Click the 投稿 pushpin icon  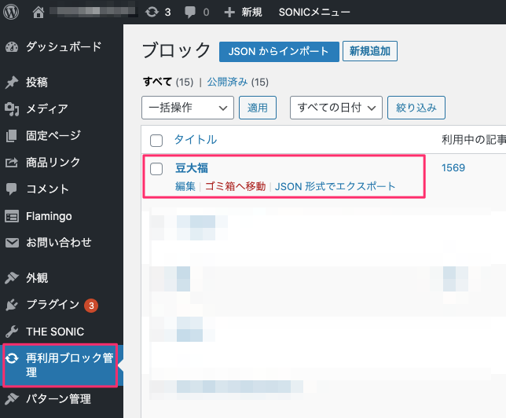[12, 82]
